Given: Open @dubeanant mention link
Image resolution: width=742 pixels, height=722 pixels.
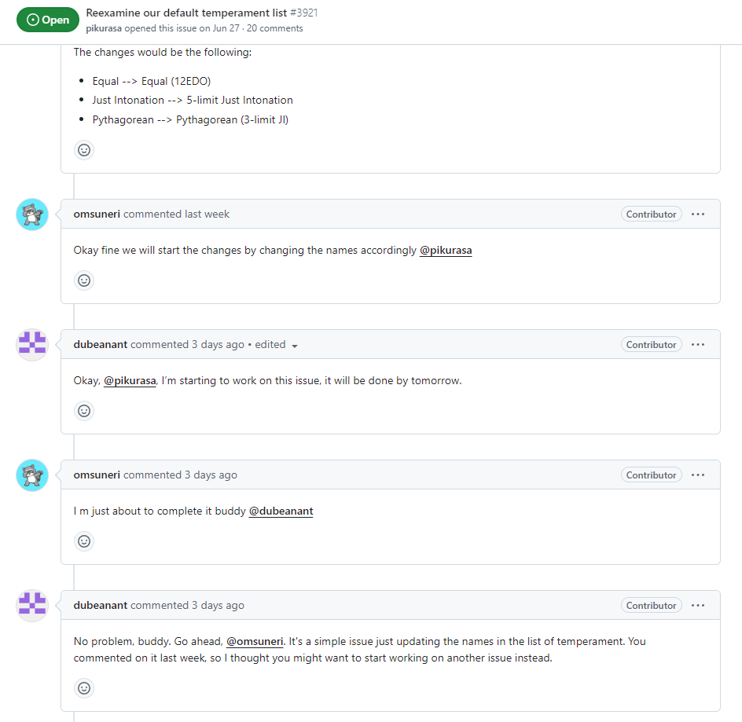Looking at the screenshot, I should pos(281,511).
